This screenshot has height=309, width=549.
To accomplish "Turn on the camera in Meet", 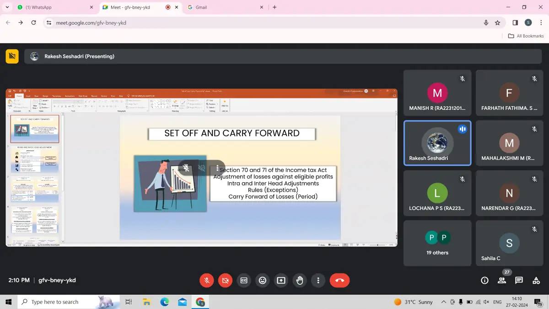I will tap(225, 280).
